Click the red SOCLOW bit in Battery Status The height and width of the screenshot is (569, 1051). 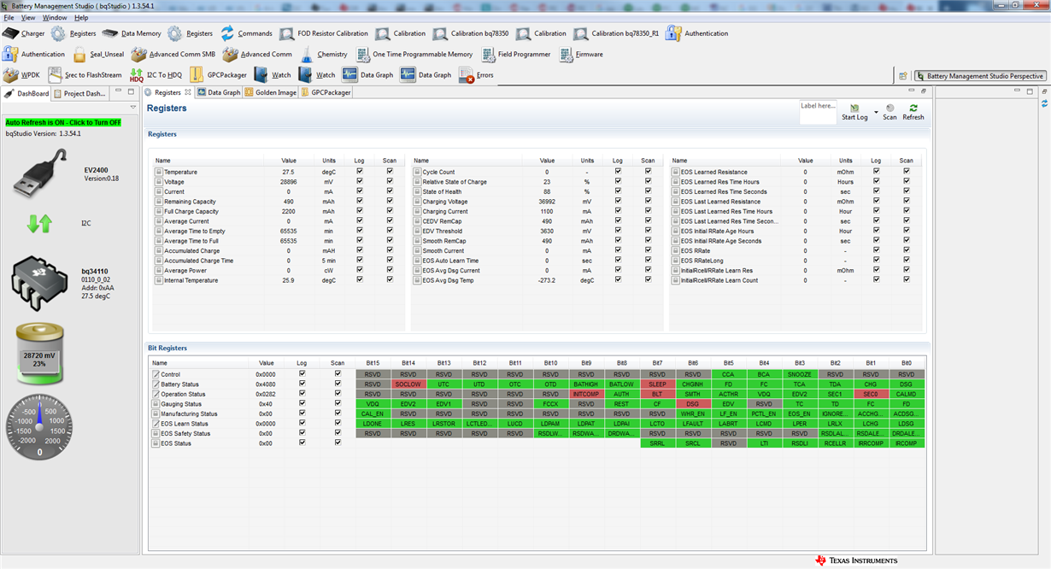tap(408, 384)
